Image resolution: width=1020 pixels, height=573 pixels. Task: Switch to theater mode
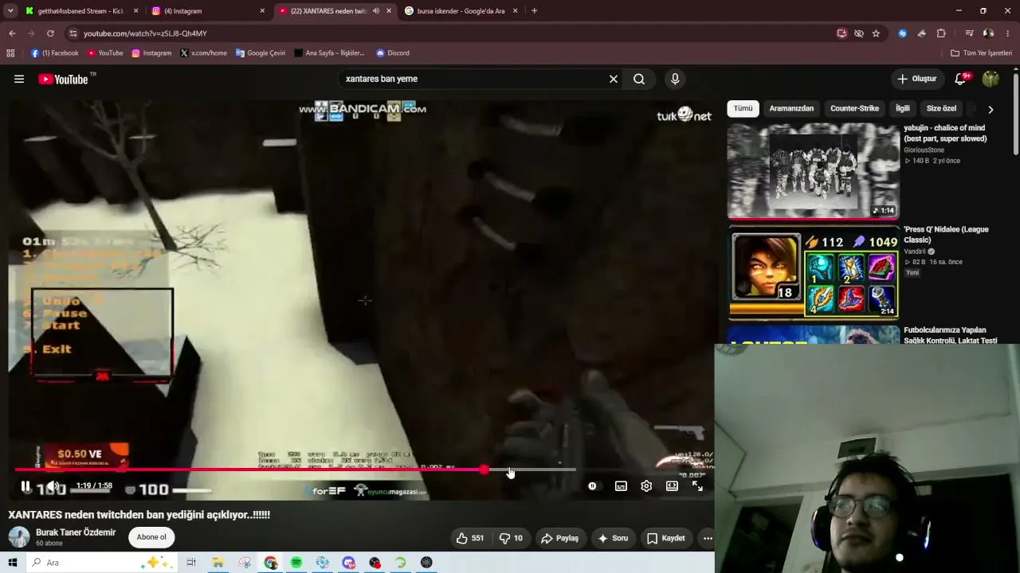pyautogui.click(x=672, y=486)
